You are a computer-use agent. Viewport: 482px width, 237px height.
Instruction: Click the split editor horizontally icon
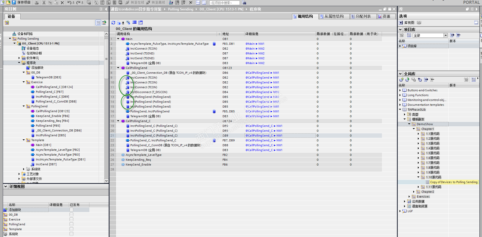[198, 3]
